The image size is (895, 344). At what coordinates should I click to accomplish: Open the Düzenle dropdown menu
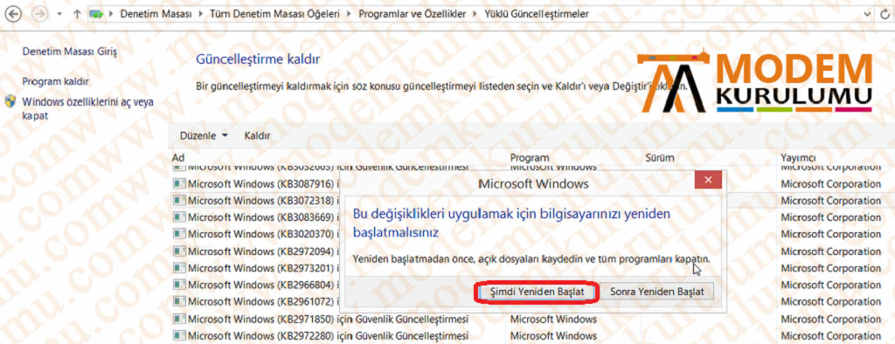(204, 136)
